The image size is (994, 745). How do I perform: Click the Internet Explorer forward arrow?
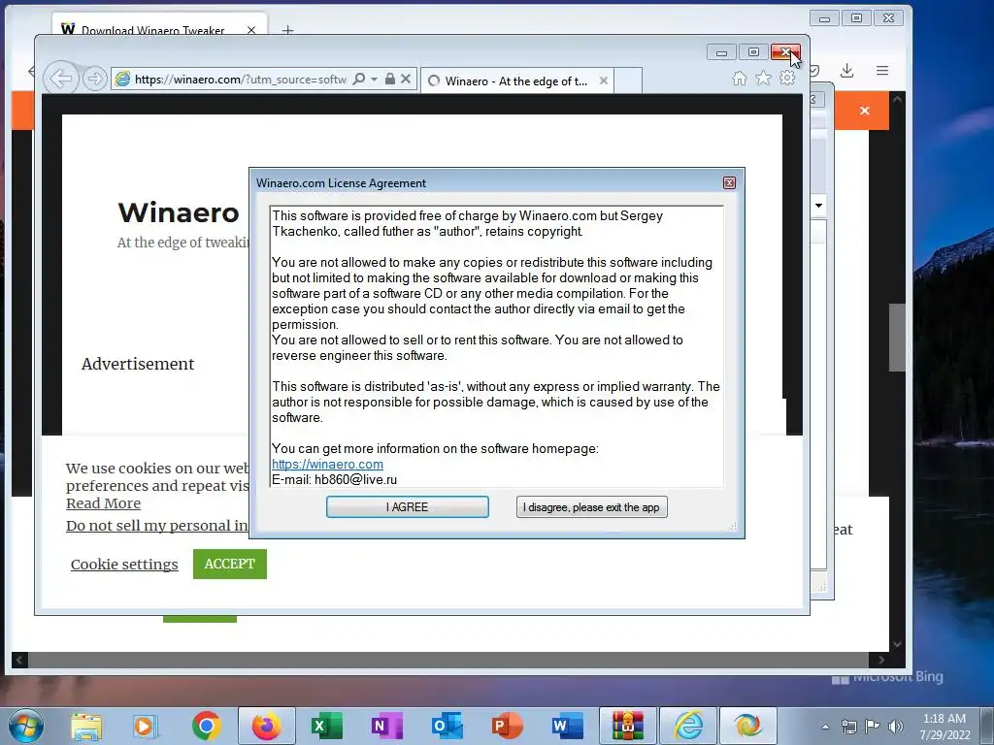click(x=94, y=80)
